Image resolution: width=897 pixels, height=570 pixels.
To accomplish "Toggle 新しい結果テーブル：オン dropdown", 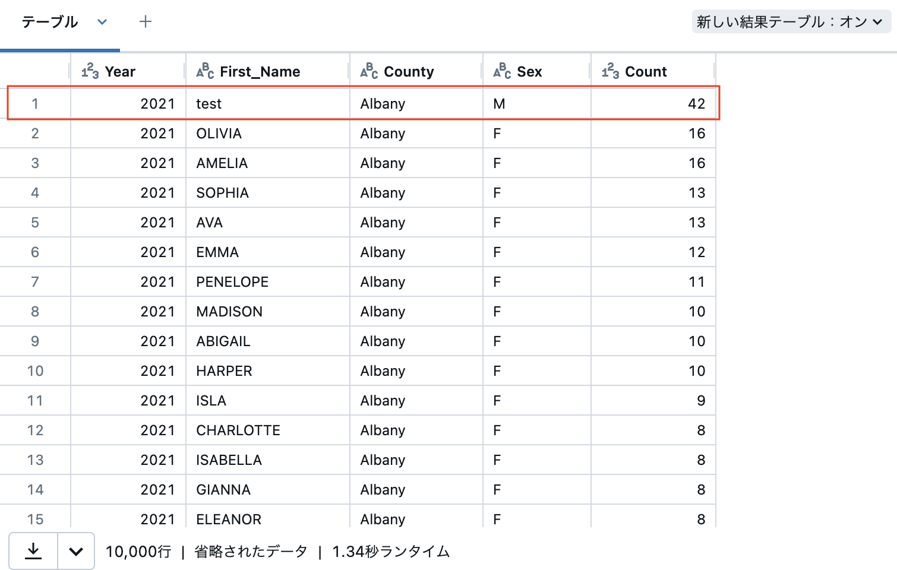I will tap(791, 22).
